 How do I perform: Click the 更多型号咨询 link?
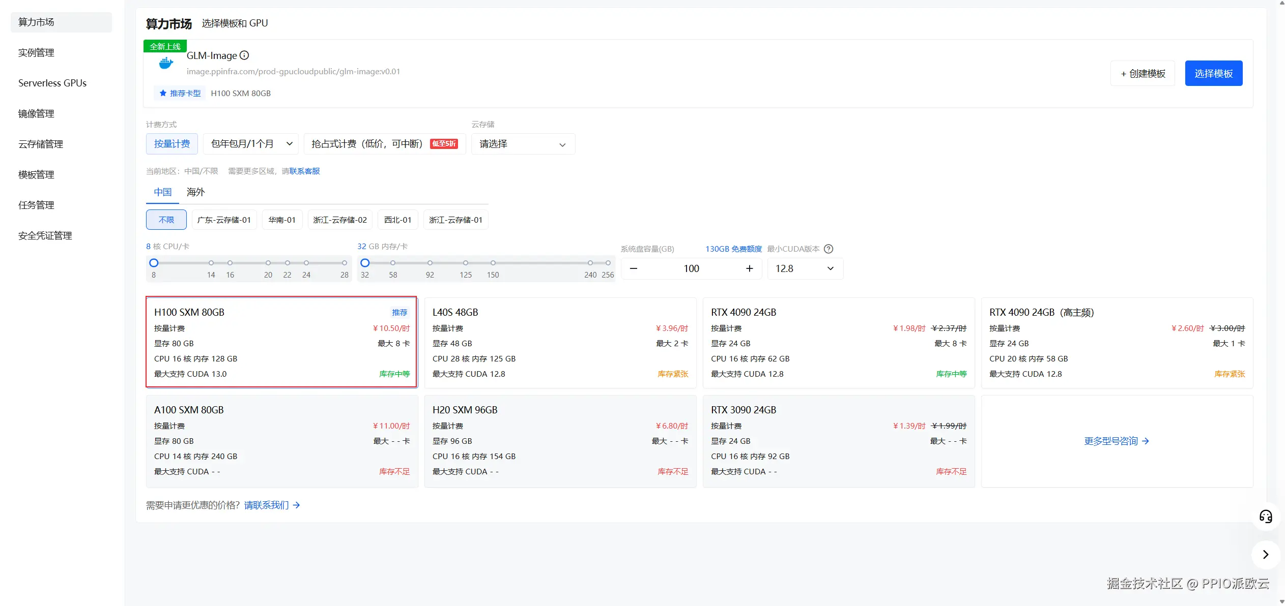pos(1117,441)
